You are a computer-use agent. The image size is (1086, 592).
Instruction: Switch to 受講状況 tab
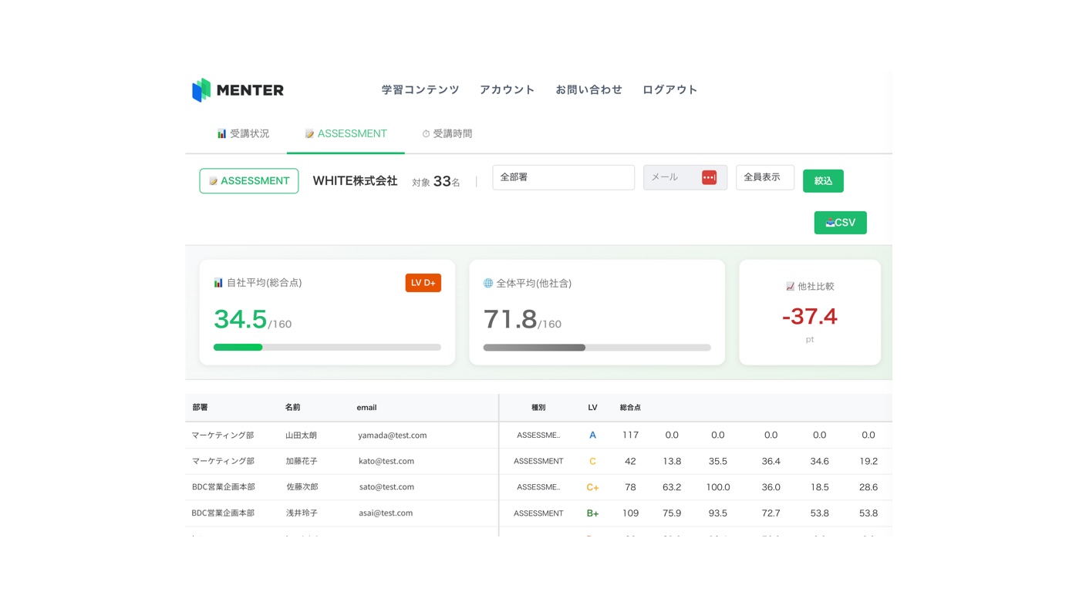pos(243,133)
